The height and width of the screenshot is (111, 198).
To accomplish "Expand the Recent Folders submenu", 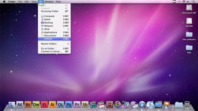I will [54, 44].
